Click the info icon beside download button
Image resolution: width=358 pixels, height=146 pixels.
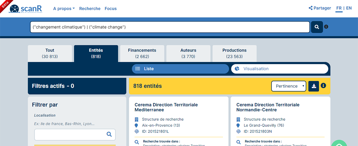(x=323, y=85)
